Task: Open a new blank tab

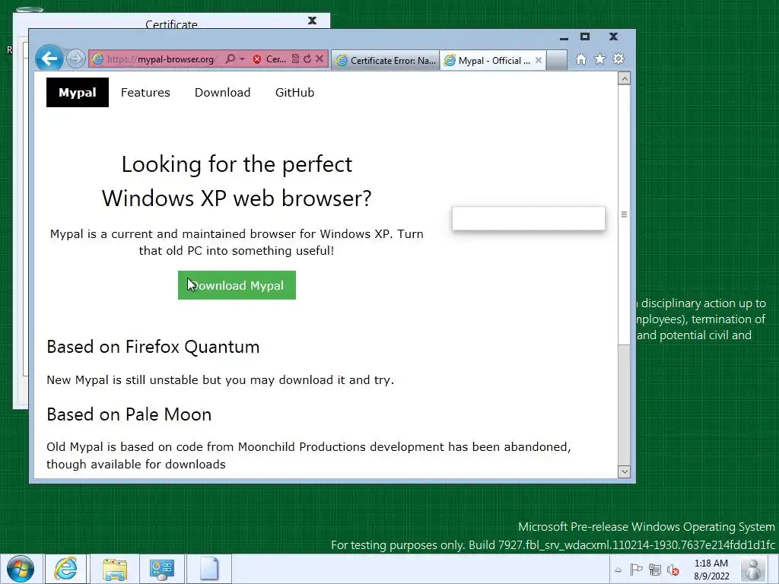Action: (557, 60)
